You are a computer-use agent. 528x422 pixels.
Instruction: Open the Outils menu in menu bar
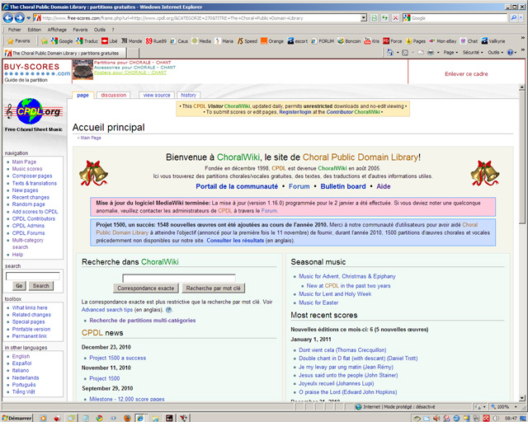click(100, 30)
